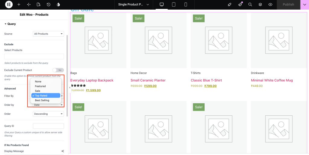This screenshot has height=155, width=309.
Task: Open Site Settings icon in top bar
Action: (x=29, y=5)
